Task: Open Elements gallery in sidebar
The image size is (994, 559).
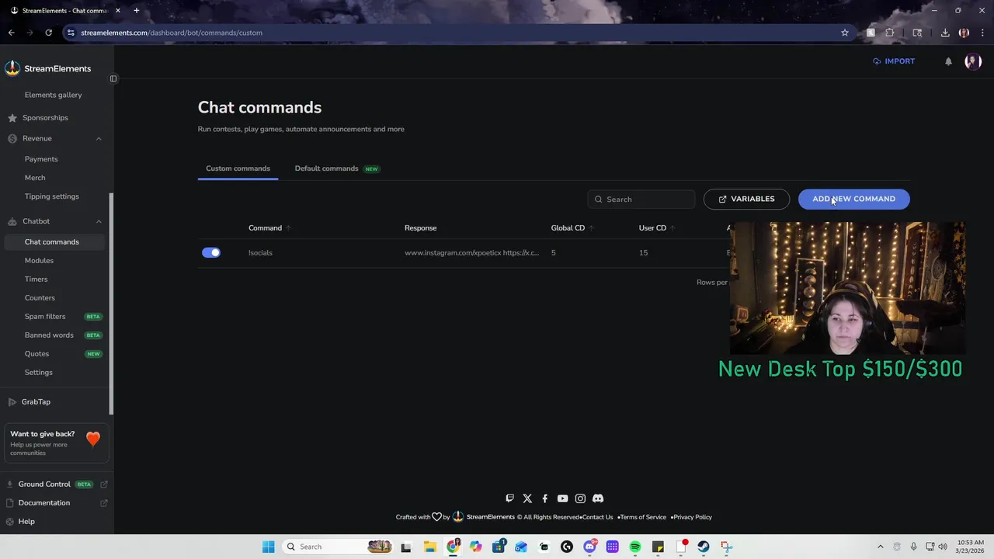Action: [x=53, y=95]
